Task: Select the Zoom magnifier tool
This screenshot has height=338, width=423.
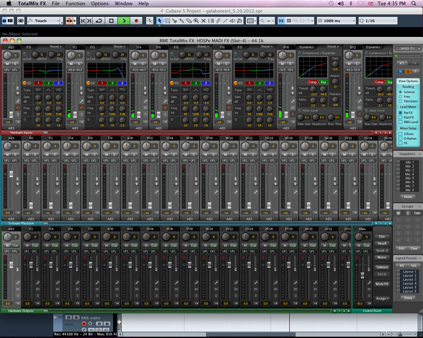Action: 196,21
